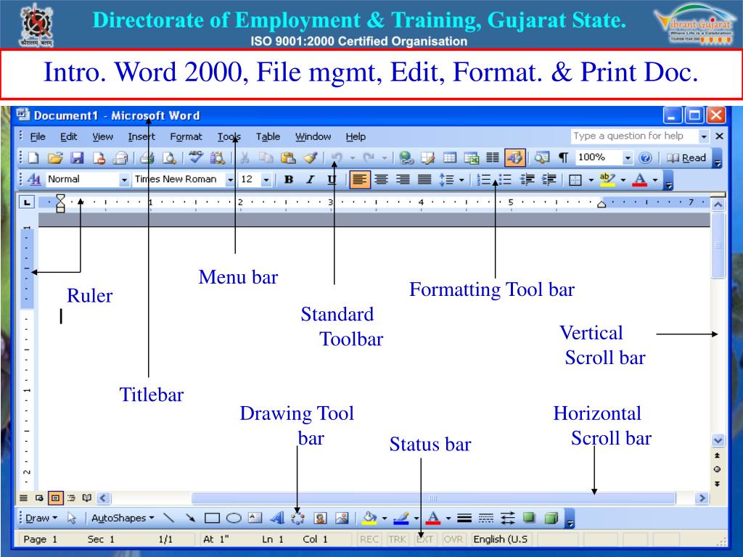Screen dimensions: 743x557
Task: Run Spelling and Grammar check icon
Action: [x=195, y=157]
